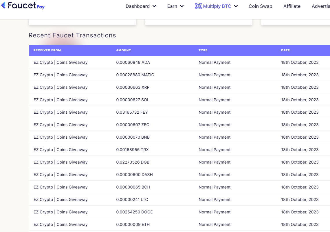Click EZ Crypto sender in BNB row
The height and width of the screenshot is (232, 330).
pos(60,137)
